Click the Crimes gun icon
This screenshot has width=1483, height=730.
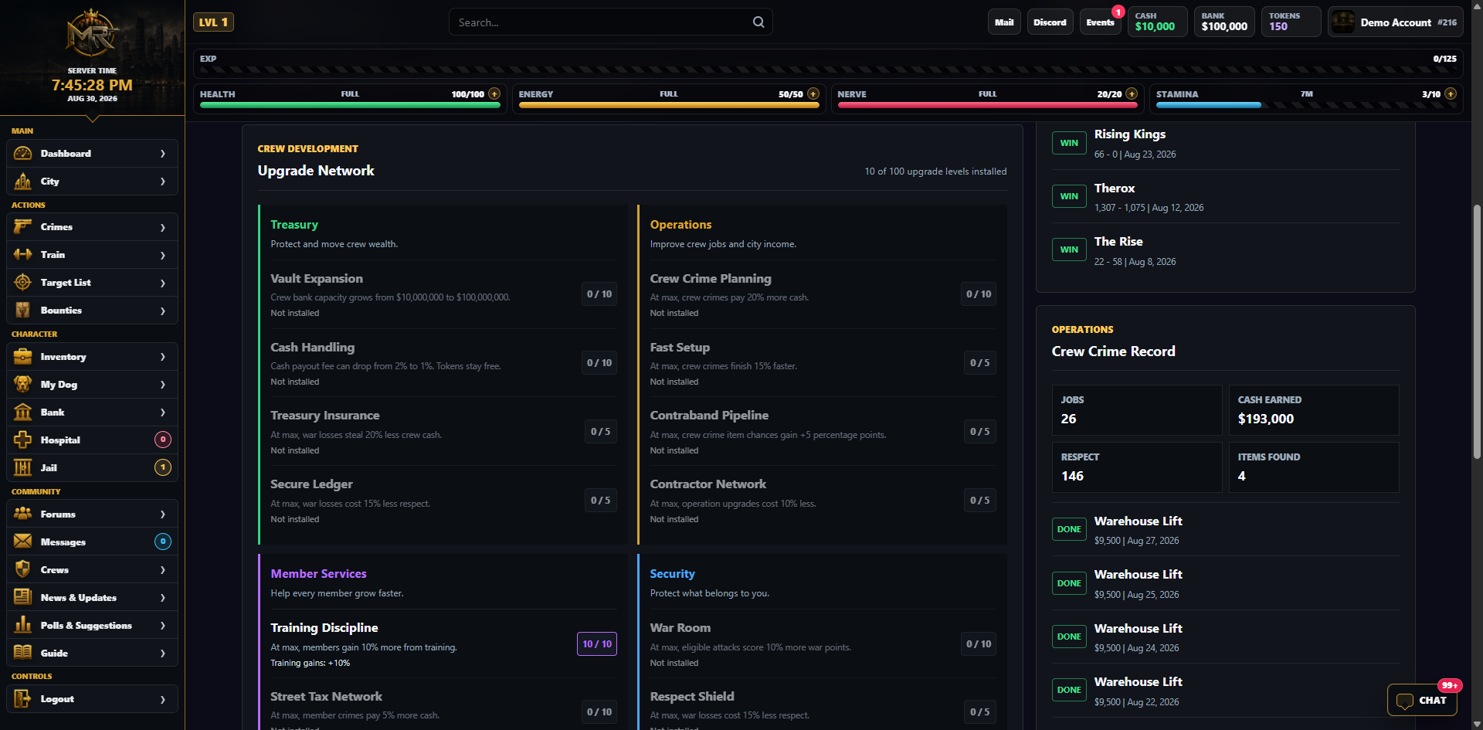[23, 227]
